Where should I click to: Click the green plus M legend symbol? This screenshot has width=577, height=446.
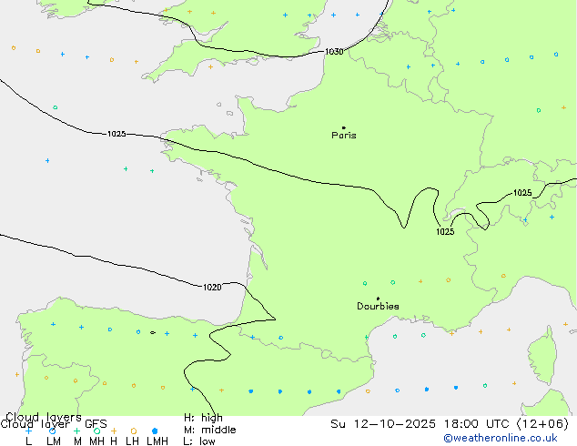(x=76, y=431)
